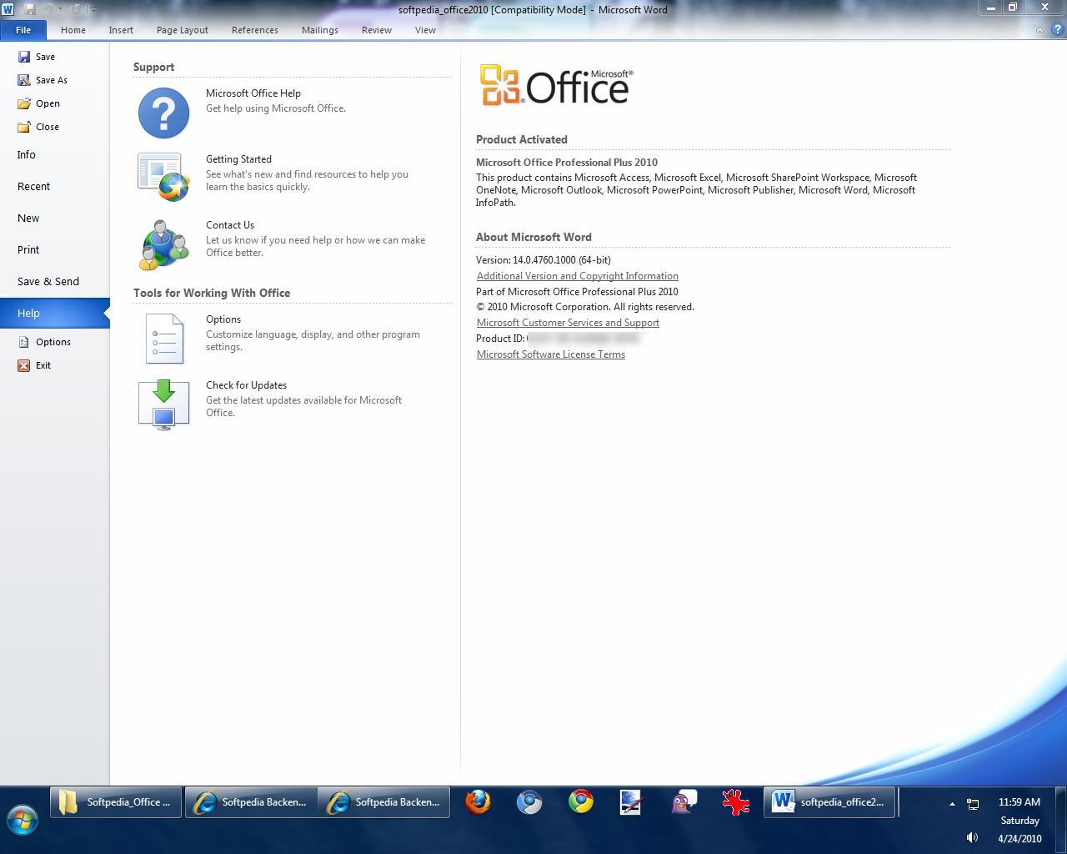Image resolution: width=1067 pixels, height=854 pixels.
Task: Go to the Page Layout tab
Action: tap(183, 30)
